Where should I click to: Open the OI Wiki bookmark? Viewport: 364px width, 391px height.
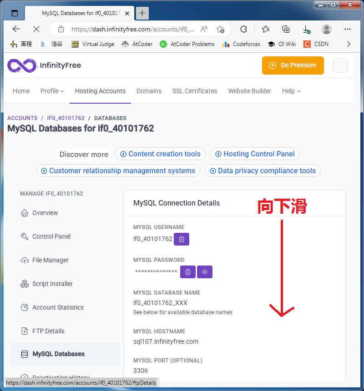pos(282,44)
